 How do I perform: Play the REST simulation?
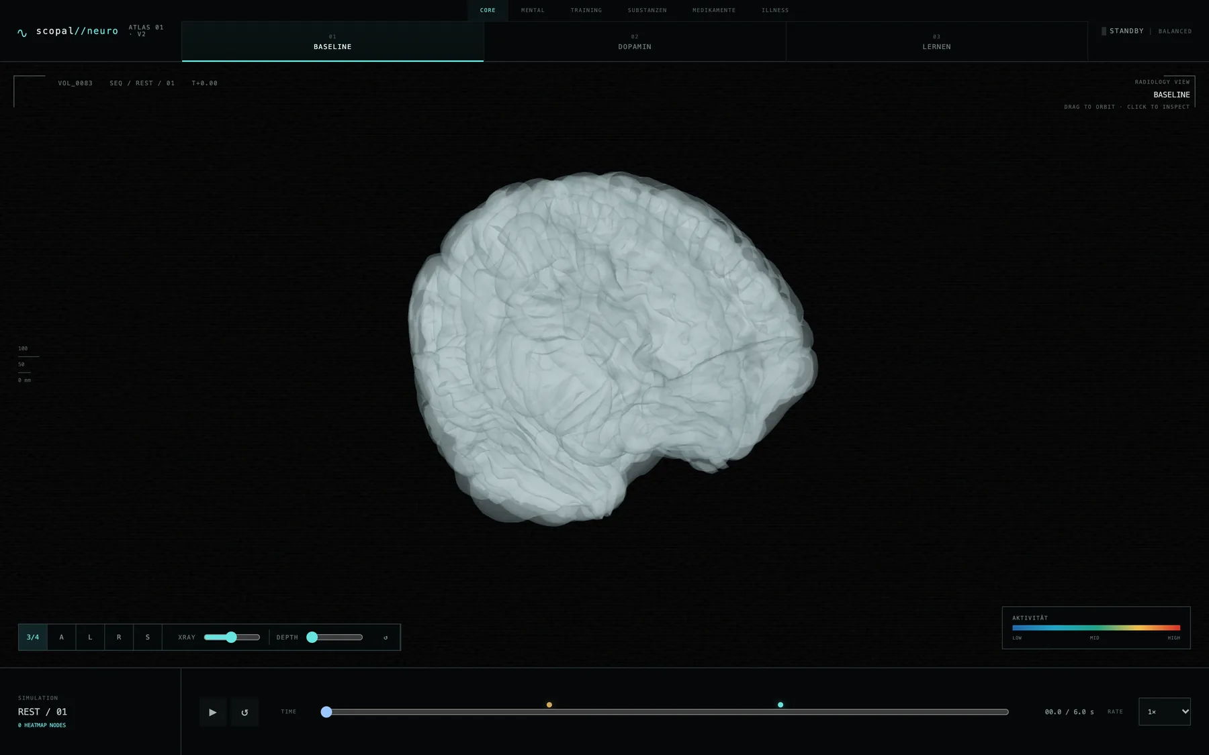click(x=213, y=712)
